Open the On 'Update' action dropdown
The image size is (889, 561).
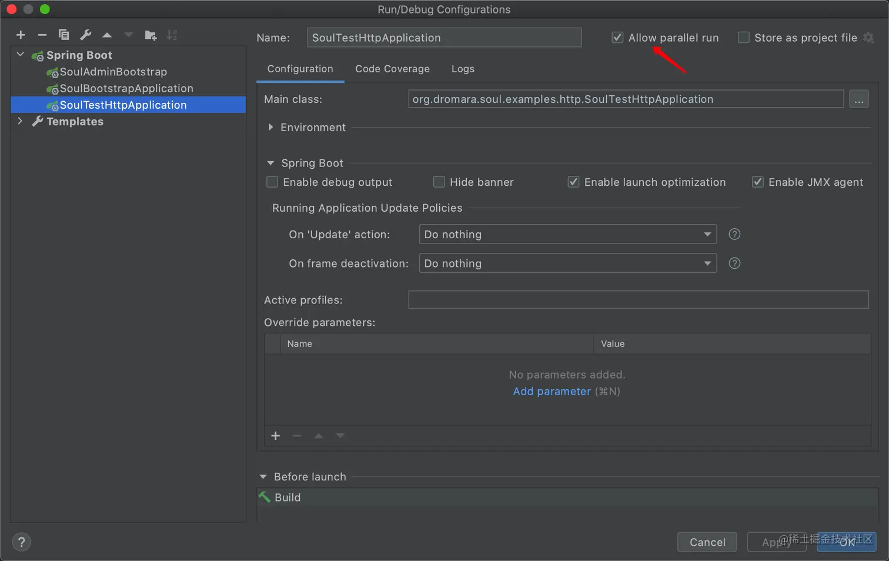click(567, 234)
